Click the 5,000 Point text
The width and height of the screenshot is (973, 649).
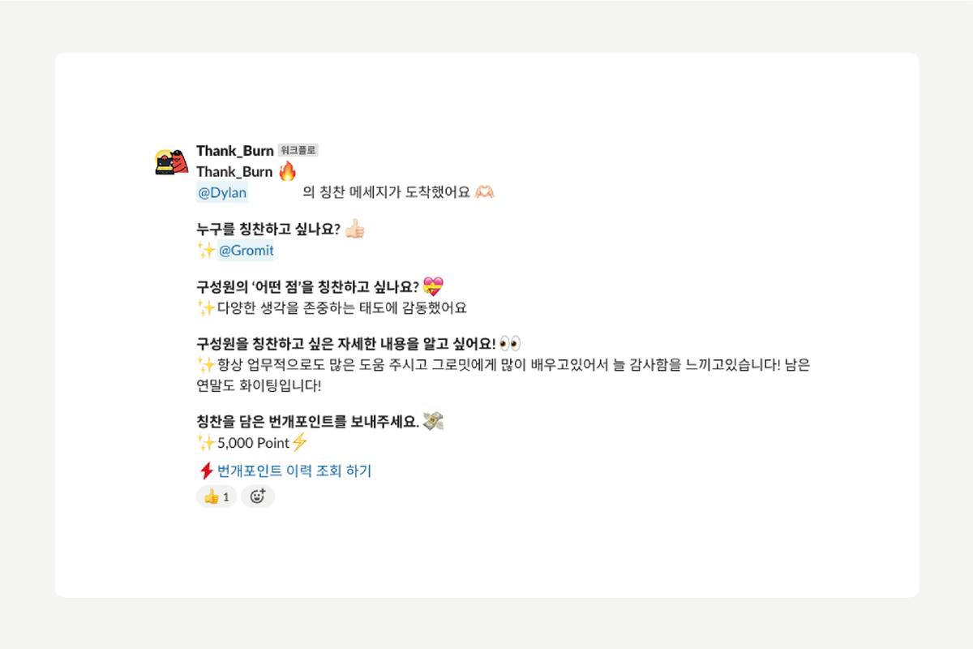pyautogui.click(x=254, y=443)
